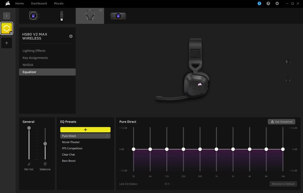The width and height of the screenshot is (303, 193).
Task: Open the Dashboard tab
Action: pos(39,4)
